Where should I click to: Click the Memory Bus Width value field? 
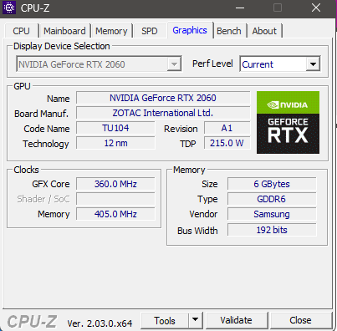click(272, 230)
